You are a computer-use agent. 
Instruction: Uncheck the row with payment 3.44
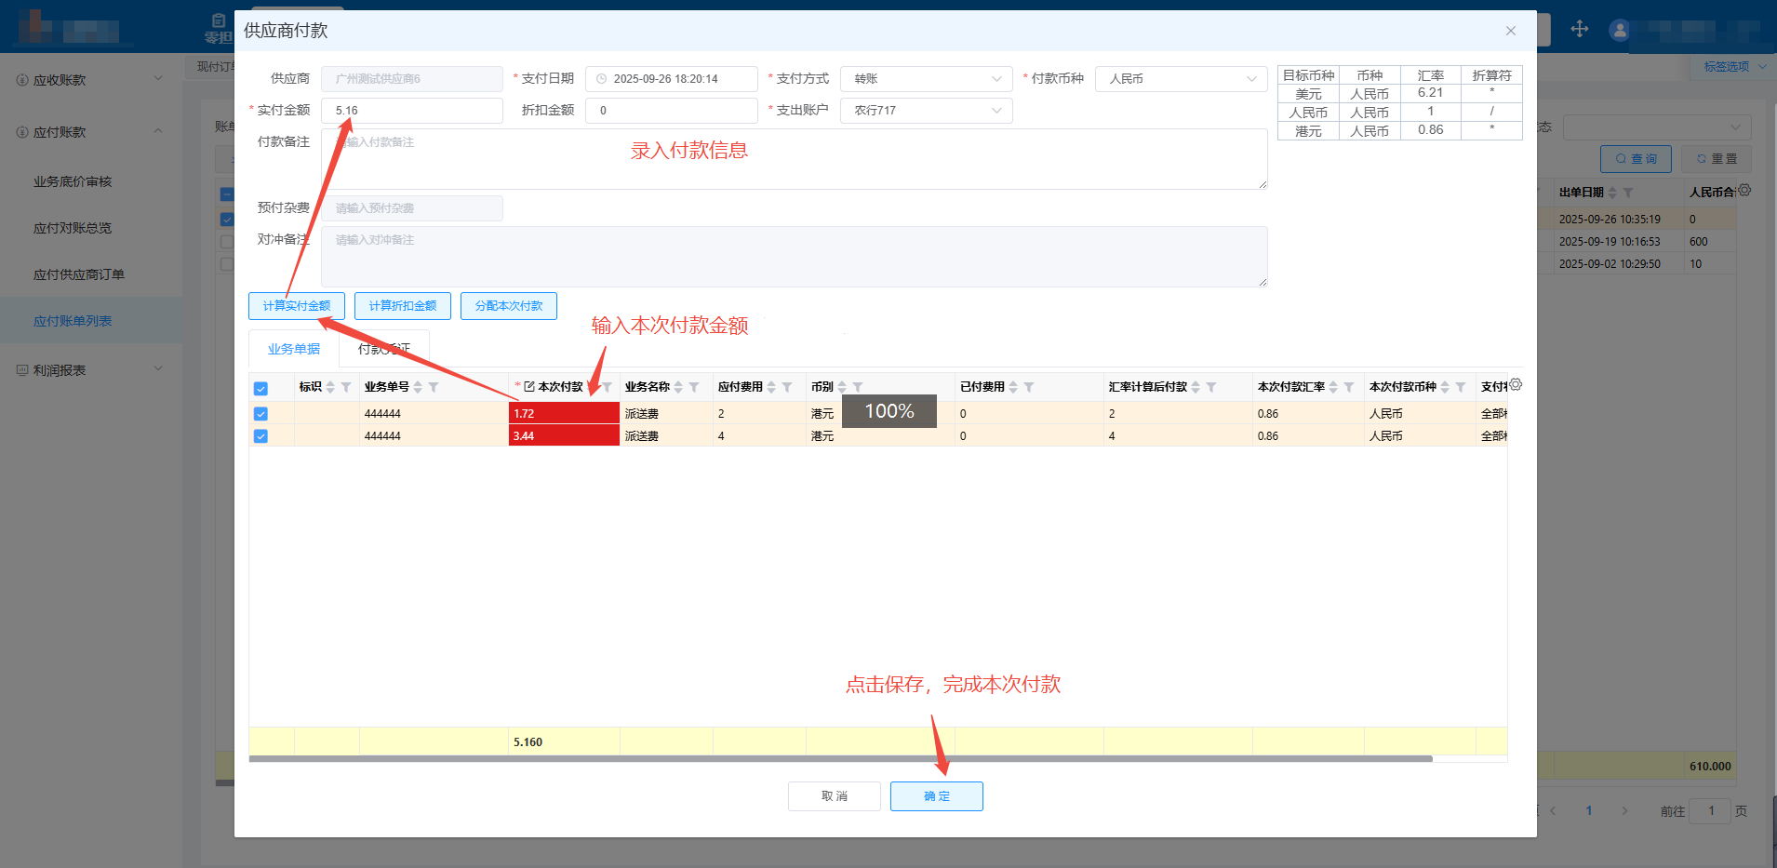(x=261, y=436)
